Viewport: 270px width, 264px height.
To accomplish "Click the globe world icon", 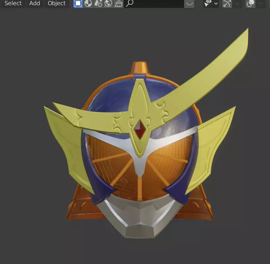I will [x=108, y=3].
